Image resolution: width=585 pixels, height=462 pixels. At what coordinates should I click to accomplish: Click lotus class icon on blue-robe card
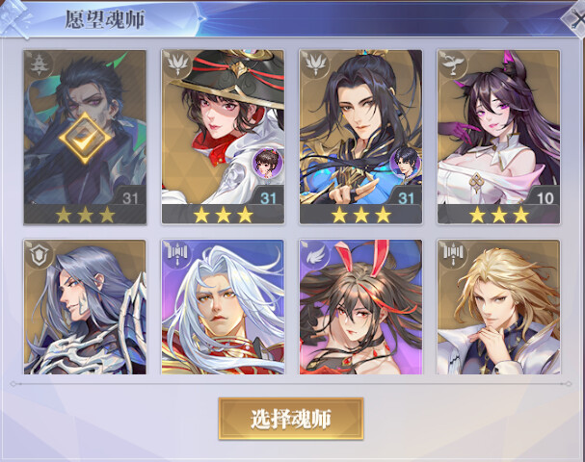(x=315, y=64)
